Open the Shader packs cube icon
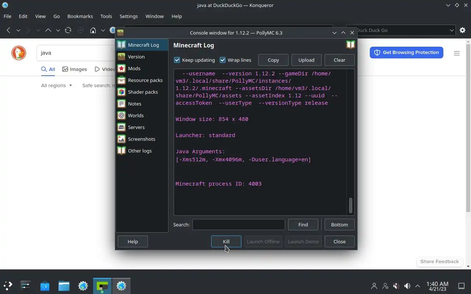The image size is (471, 294). point(121,92)
